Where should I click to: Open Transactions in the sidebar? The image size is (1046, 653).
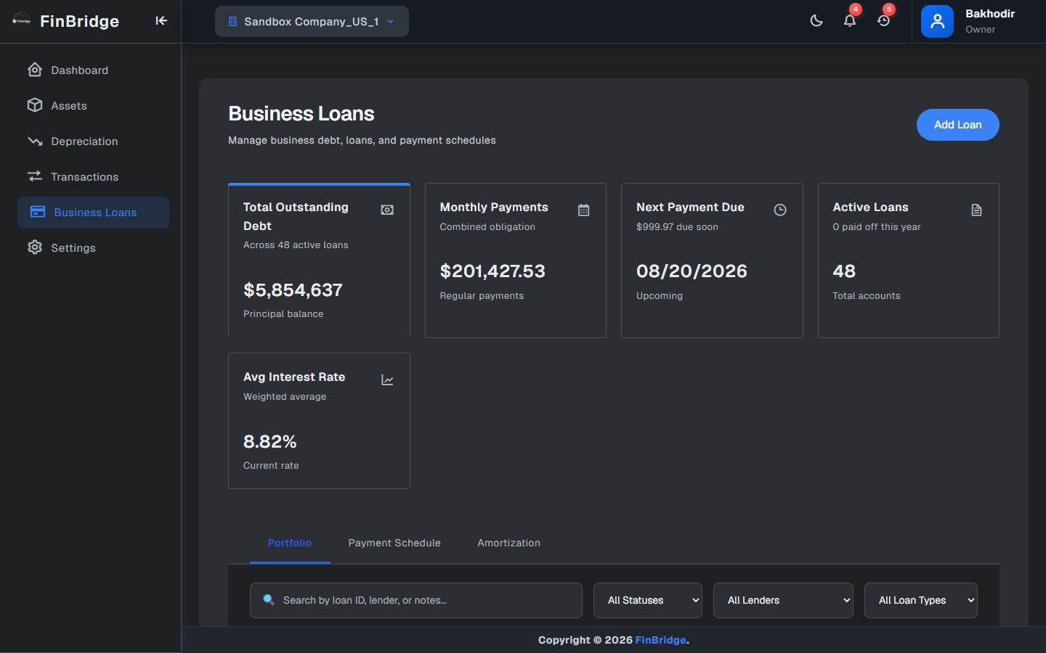pyautogui.click(x=93, y=177)
